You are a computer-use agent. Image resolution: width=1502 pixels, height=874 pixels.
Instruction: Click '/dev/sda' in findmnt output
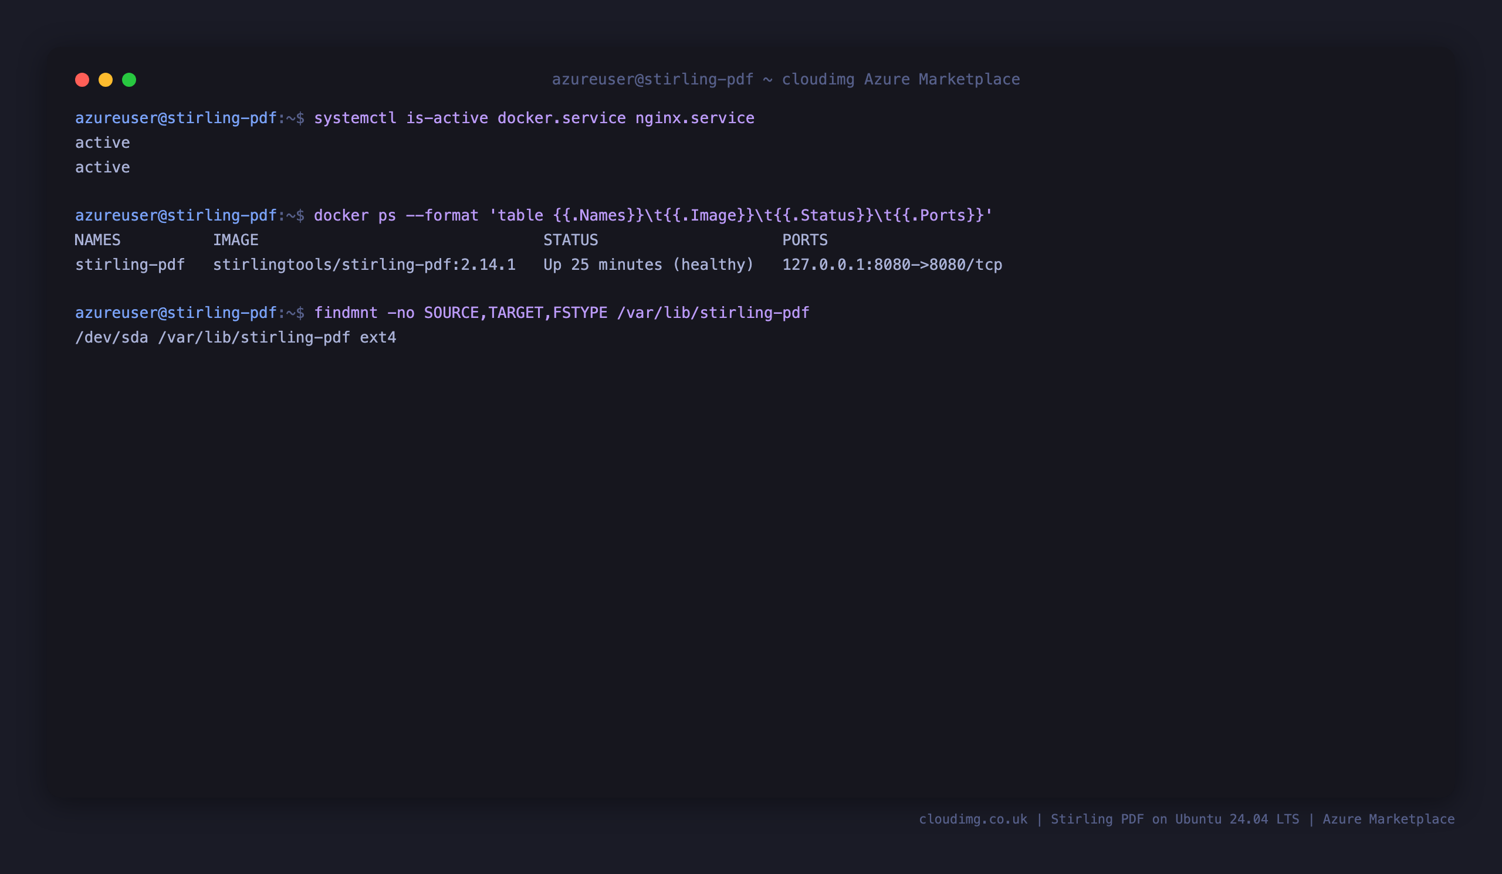(x=111, y=337)
